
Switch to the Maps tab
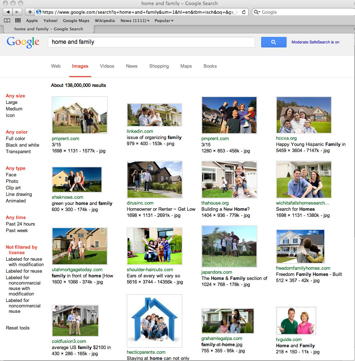pyautogui.click(x=186, y=66)
